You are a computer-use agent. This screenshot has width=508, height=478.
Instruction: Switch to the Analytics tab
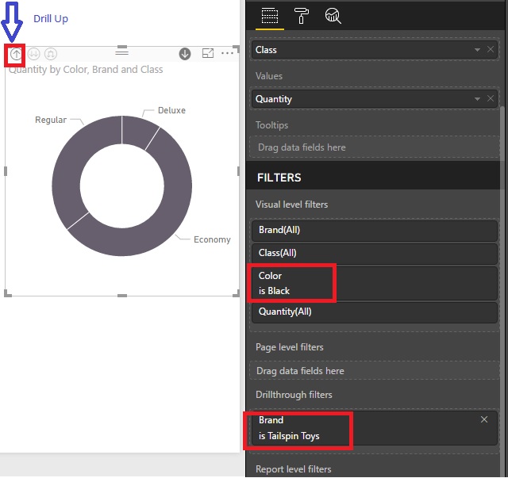333,16
